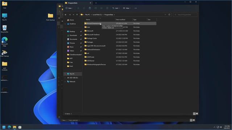232x130 pixels.
Task: Expand the ESD-USB (D:) tree node
Action: (x=65, y=78)
